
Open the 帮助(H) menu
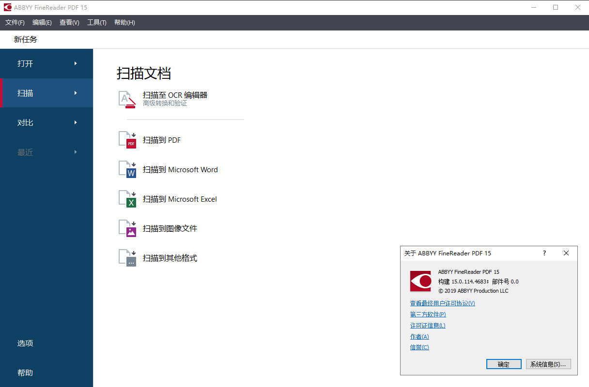coord(124,23)
